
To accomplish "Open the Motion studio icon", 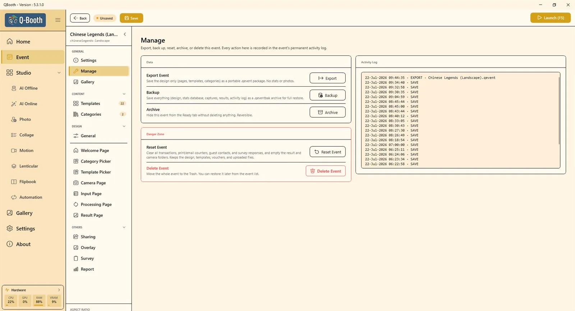I will [x=14, y=151].
